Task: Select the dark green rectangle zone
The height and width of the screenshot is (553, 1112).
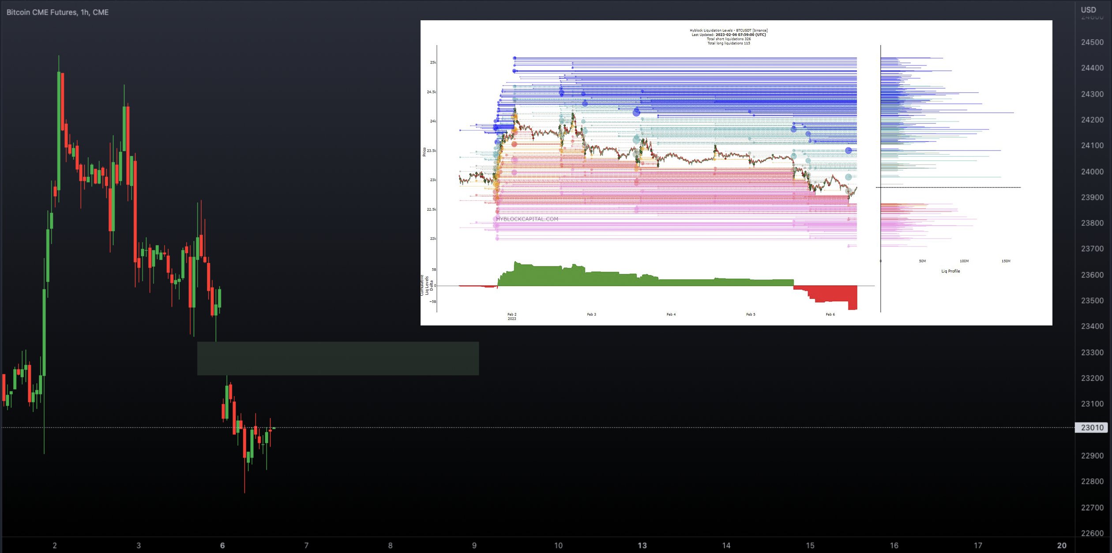Action: coord(338,358)
